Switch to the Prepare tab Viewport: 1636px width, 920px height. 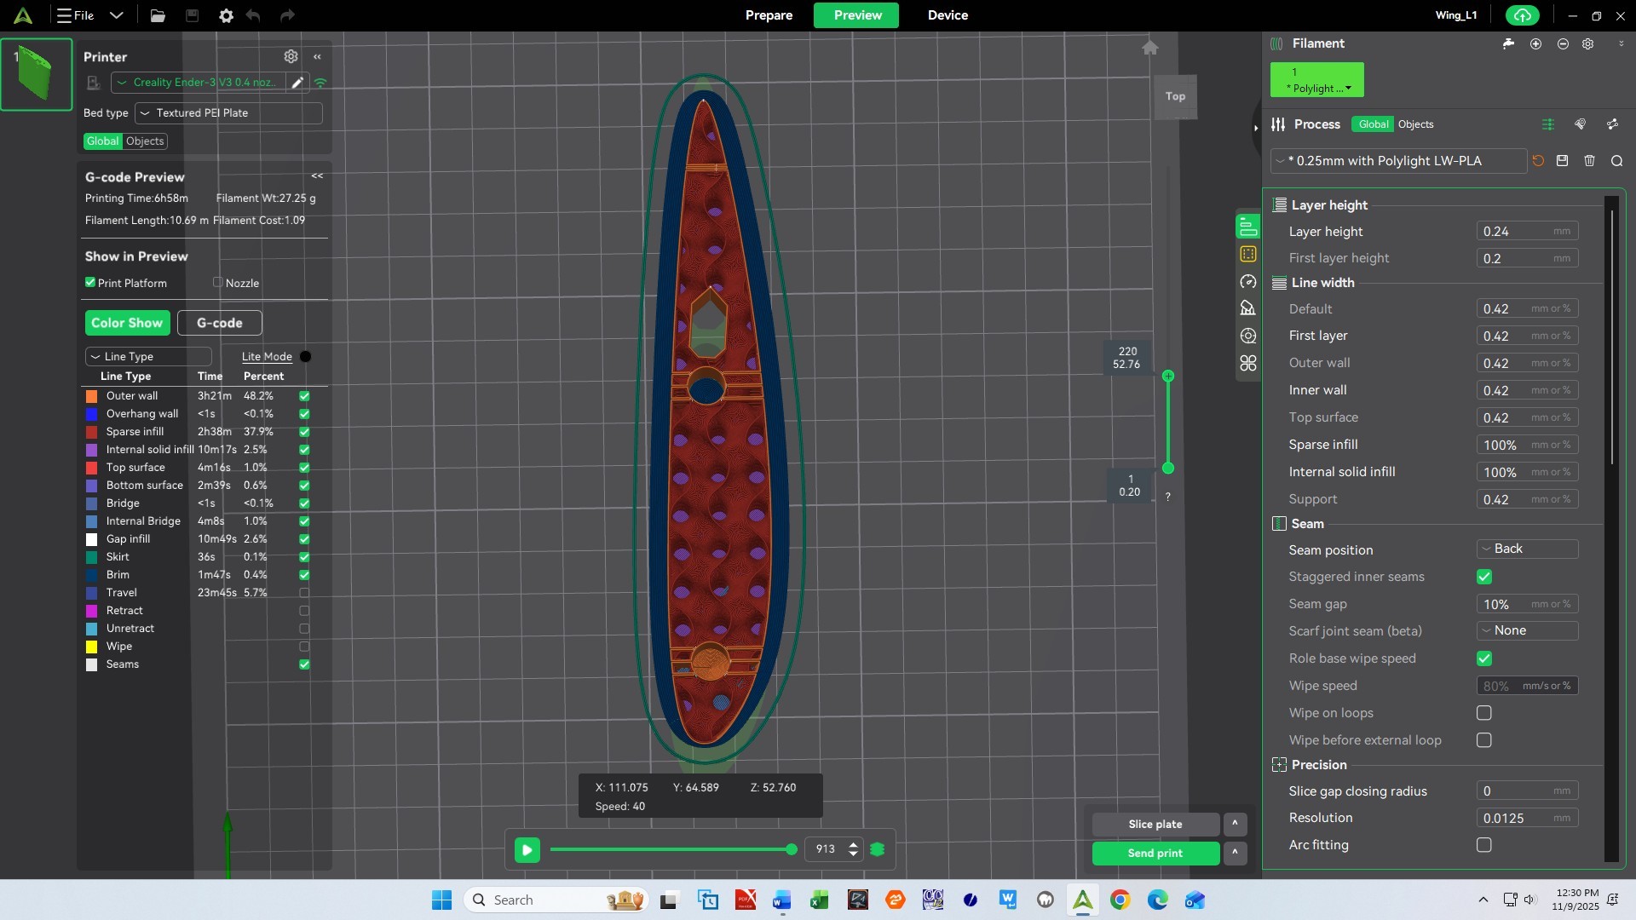click(769, 15)
